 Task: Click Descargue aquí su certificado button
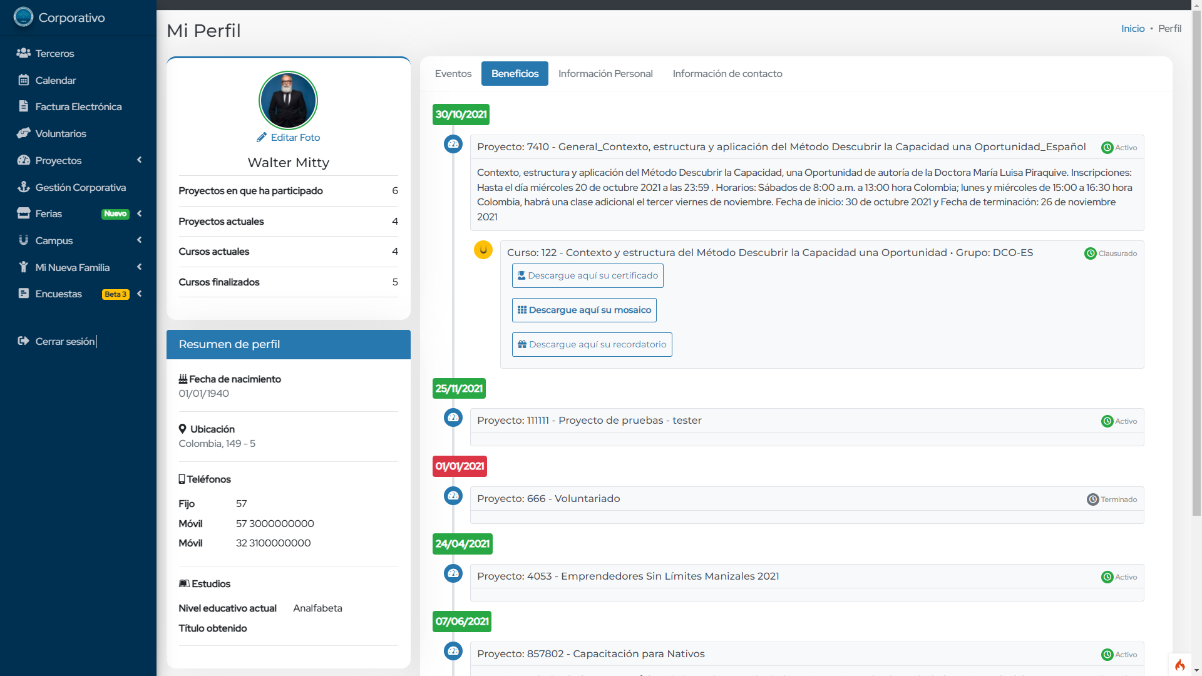tap(587, 276)
